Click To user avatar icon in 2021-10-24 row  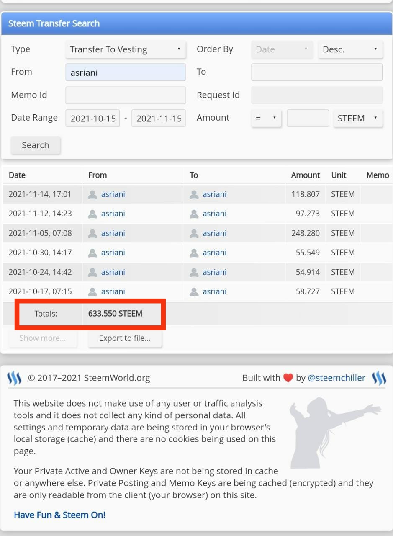point(194,272)
